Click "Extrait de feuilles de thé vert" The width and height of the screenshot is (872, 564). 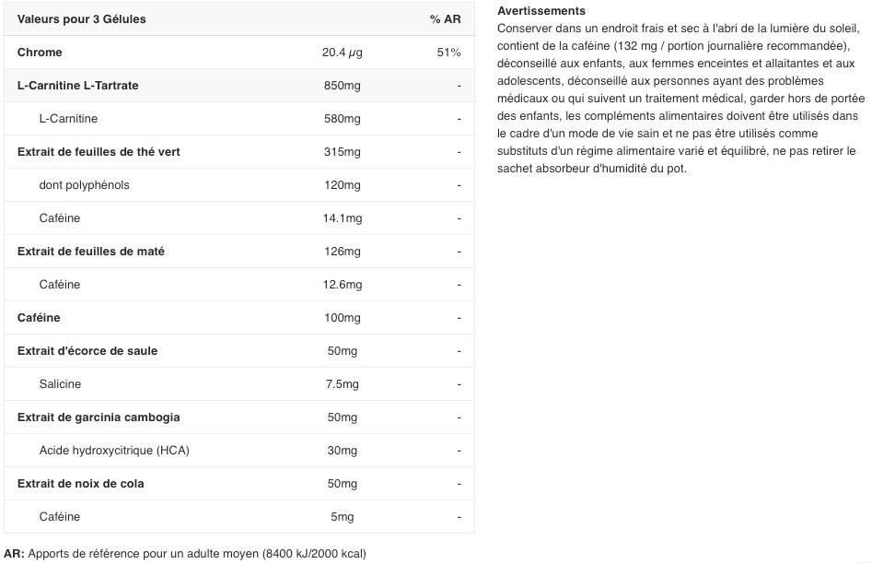coord(99,152)
